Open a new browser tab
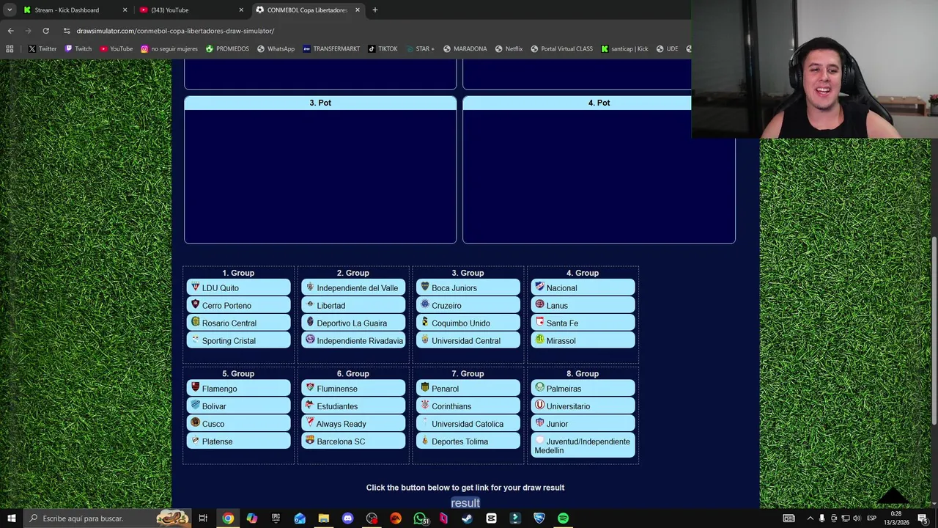Viewport: 938px width, 528px height. [374, 10]
